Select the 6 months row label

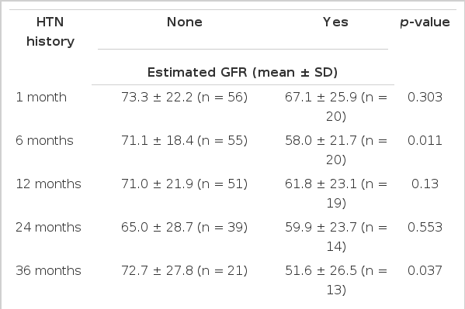tap(44, 141)
